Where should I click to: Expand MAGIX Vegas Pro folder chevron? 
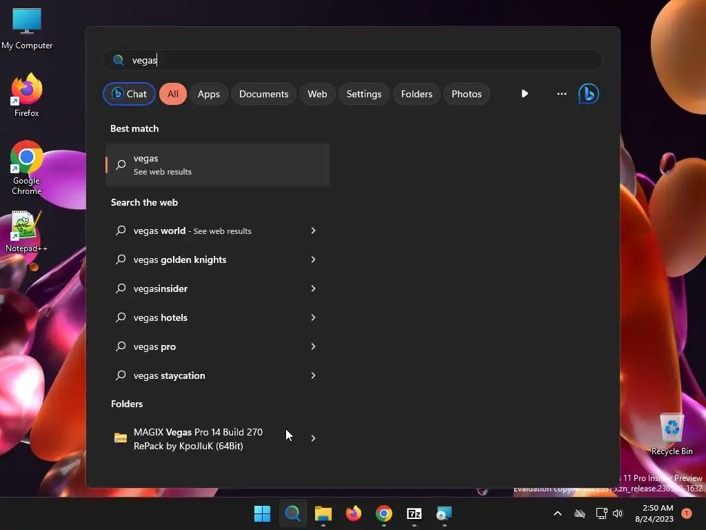coord(314,438)
